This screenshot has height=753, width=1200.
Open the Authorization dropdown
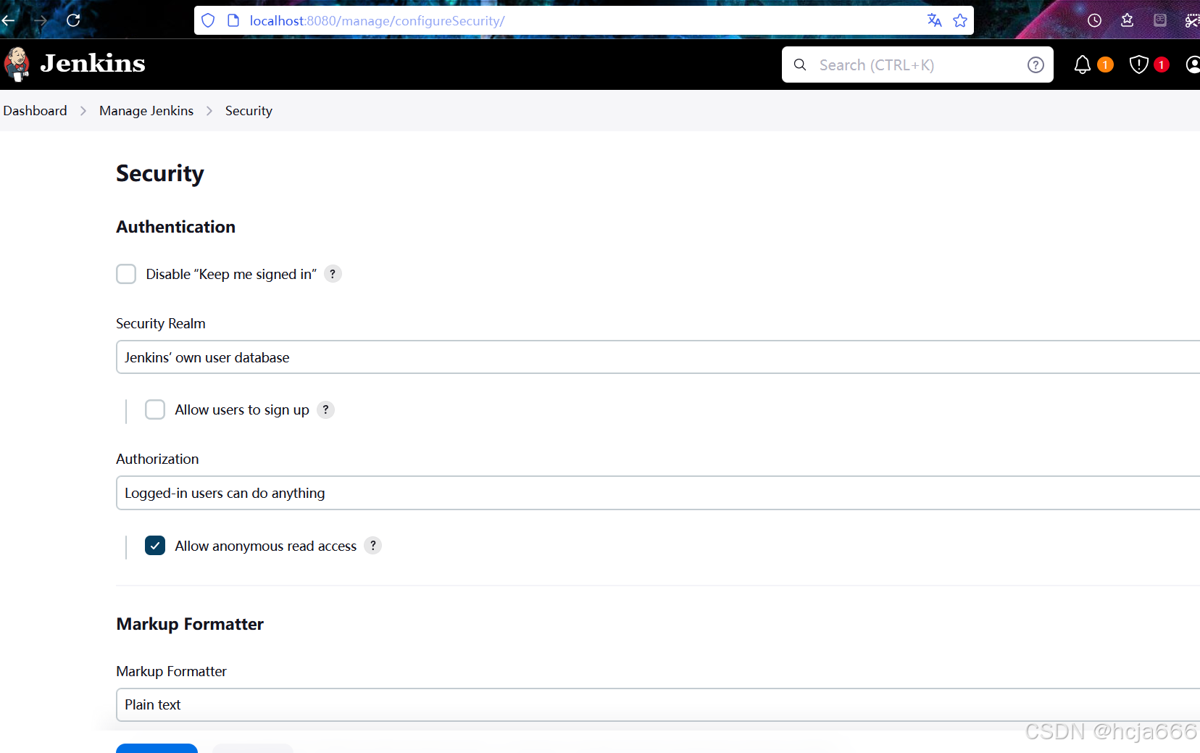[658, 493]
